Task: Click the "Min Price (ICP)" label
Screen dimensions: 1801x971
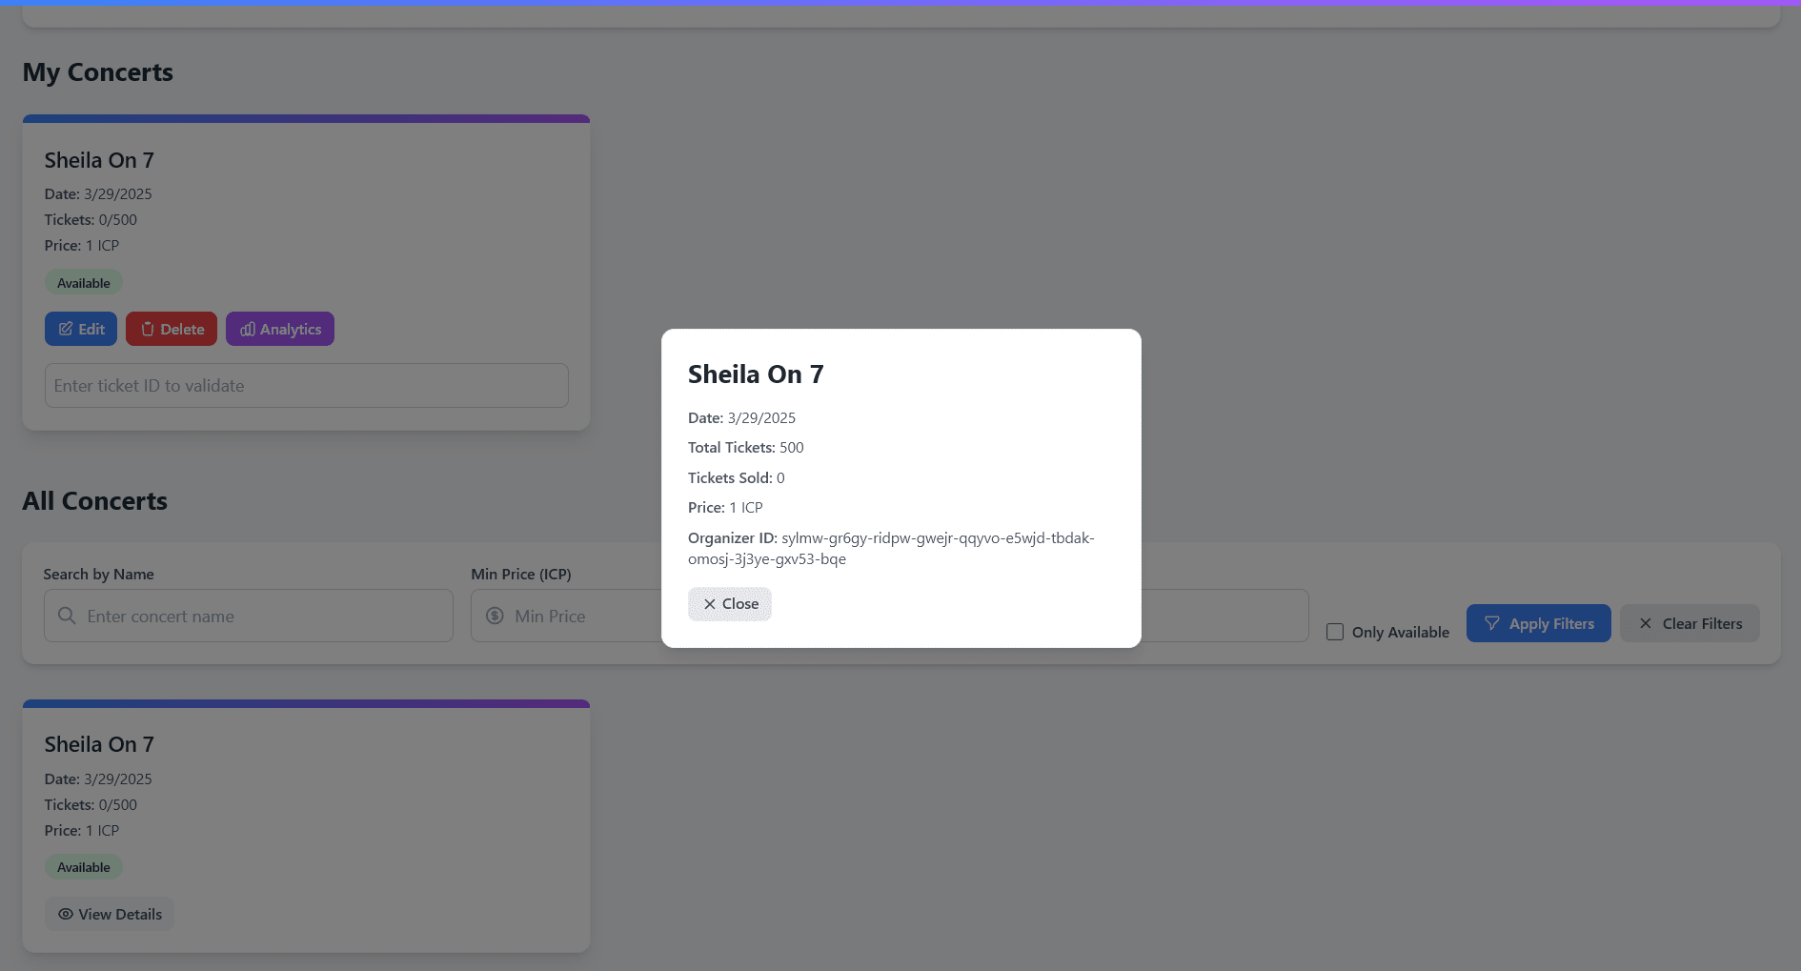Action: point(521,575)
